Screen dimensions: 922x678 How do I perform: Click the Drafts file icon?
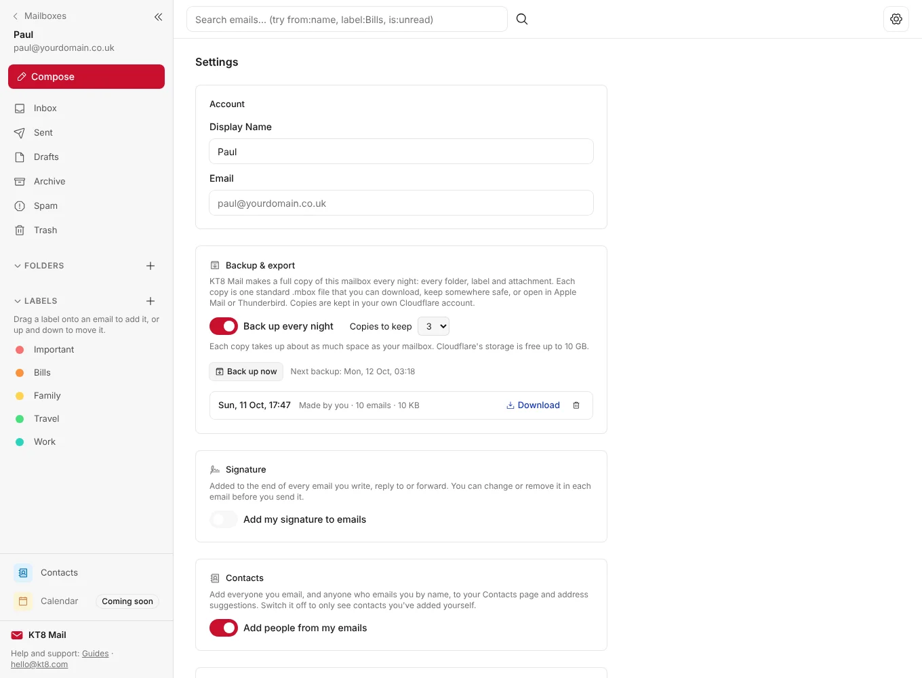(20, 157)
